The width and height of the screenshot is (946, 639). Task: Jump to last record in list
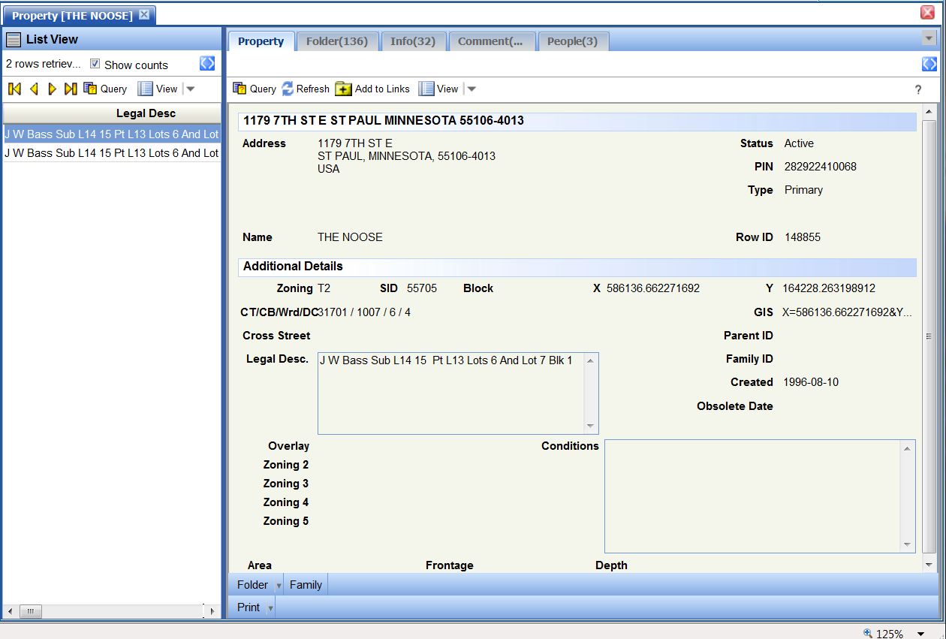tap(71, 89)
